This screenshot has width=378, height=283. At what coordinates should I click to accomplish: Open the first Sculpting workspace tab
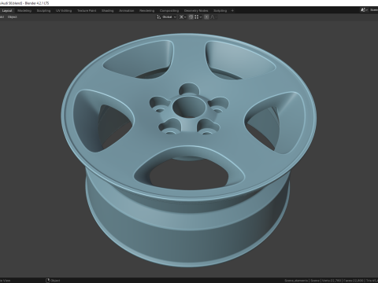tap(43, 11)
